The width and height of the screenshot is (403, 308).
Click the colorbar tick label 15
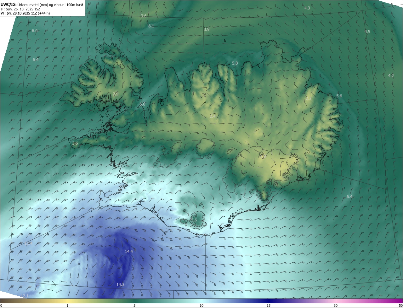click(x=269, y=306)
